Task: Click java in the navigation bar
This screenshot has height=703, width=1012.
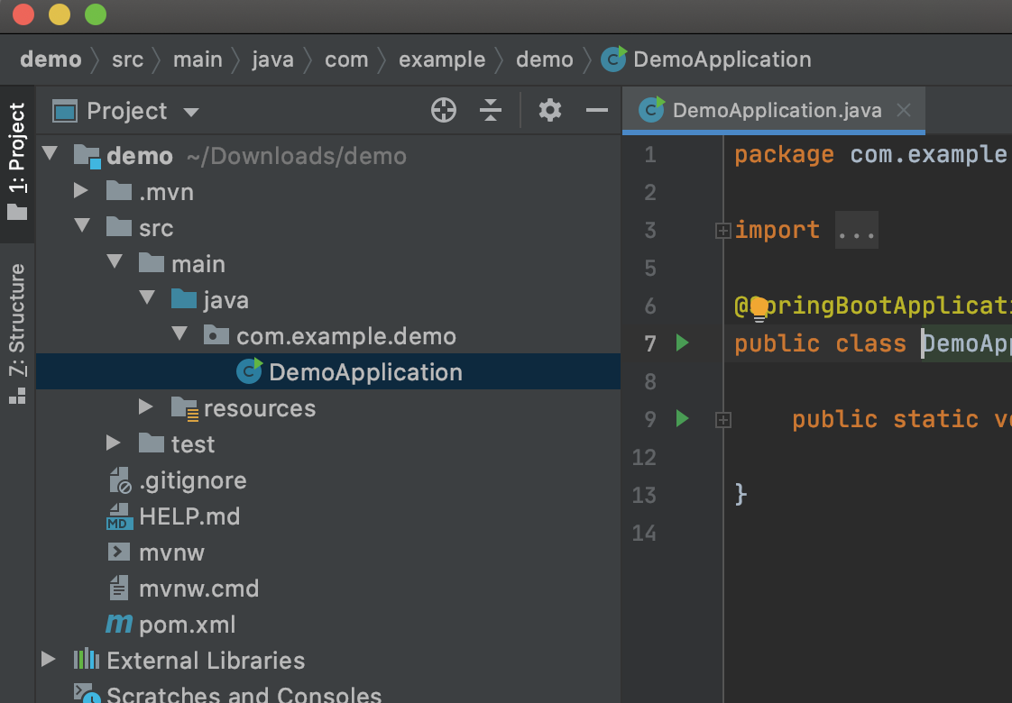Action: [x=273, y=60]
